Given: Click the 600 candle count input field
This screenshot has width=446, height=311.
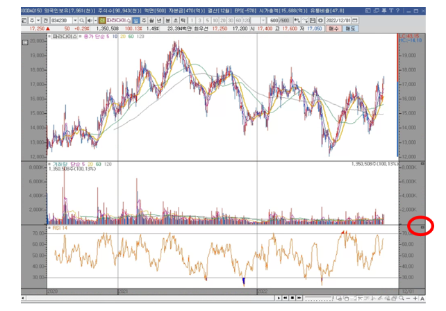Looking at the screenshot, I should click(x=273, y=20).
